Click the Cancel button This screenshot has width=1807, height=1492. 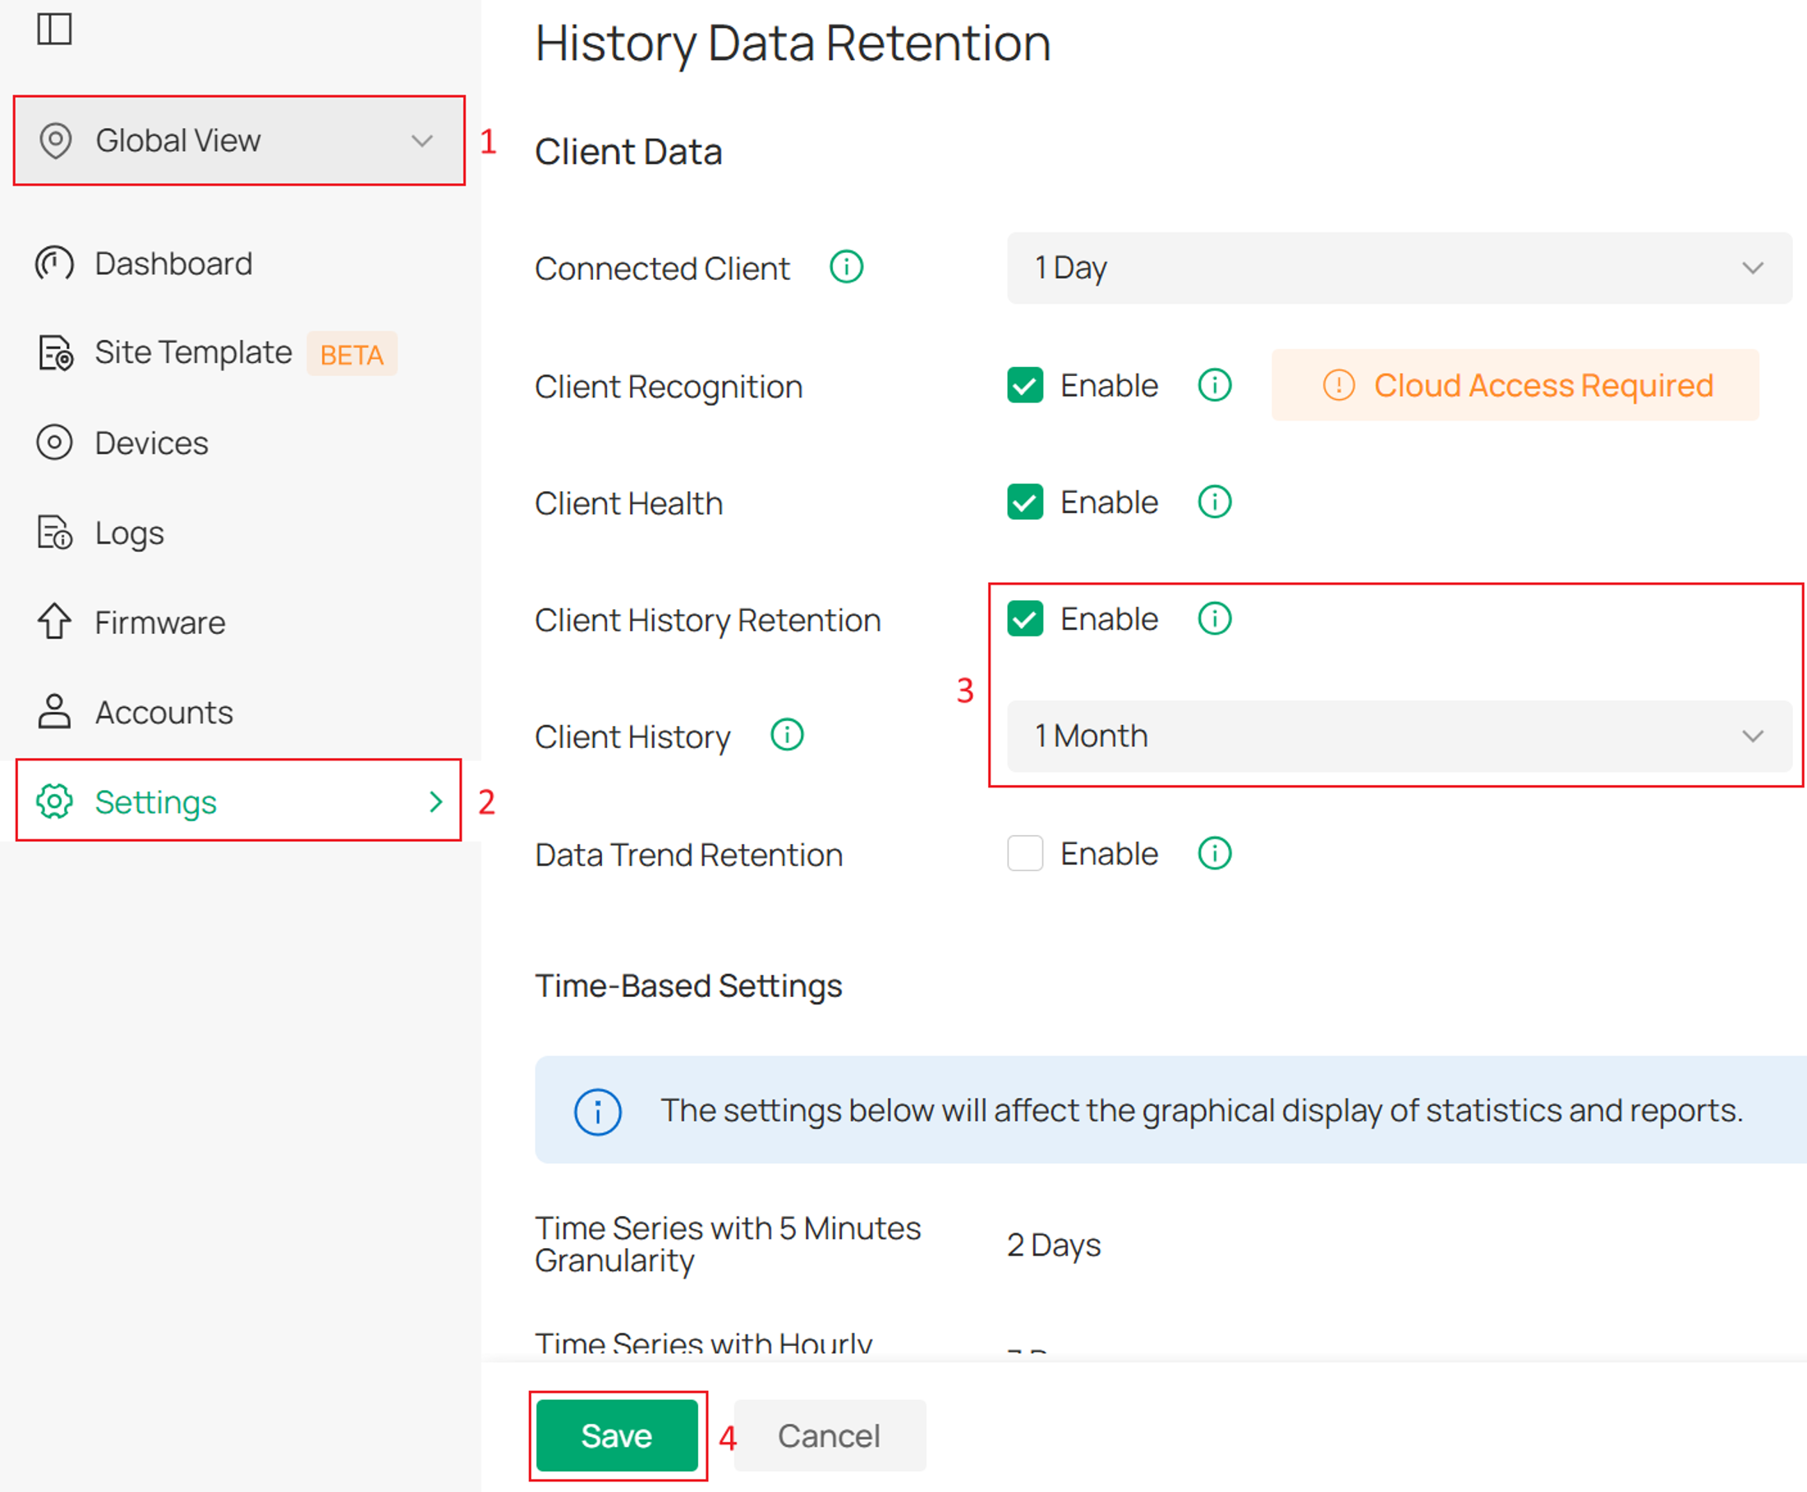coord(830,1435)
